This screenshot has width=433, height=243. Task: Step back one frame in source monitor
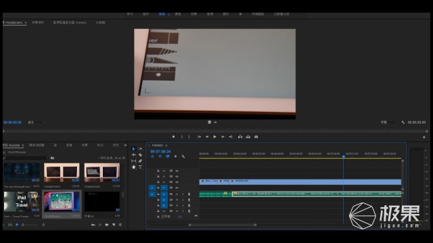[207, 136]
